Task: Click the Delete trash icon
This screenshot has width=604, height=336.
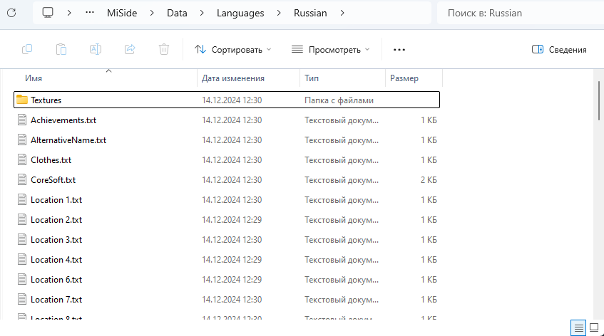Action: (x=164, y=49)
